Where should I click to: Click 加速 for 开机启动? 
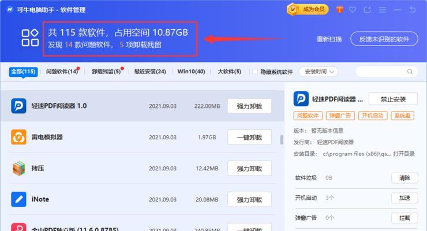404,198
